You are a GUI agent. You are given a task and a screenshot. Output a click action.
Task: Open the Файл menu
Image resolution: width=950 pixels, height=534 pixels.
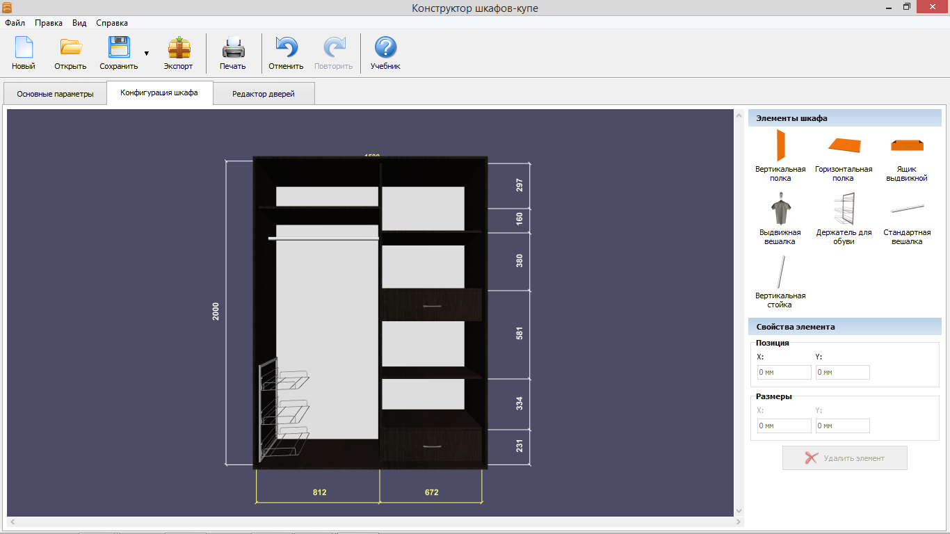[x=15, y=23]
